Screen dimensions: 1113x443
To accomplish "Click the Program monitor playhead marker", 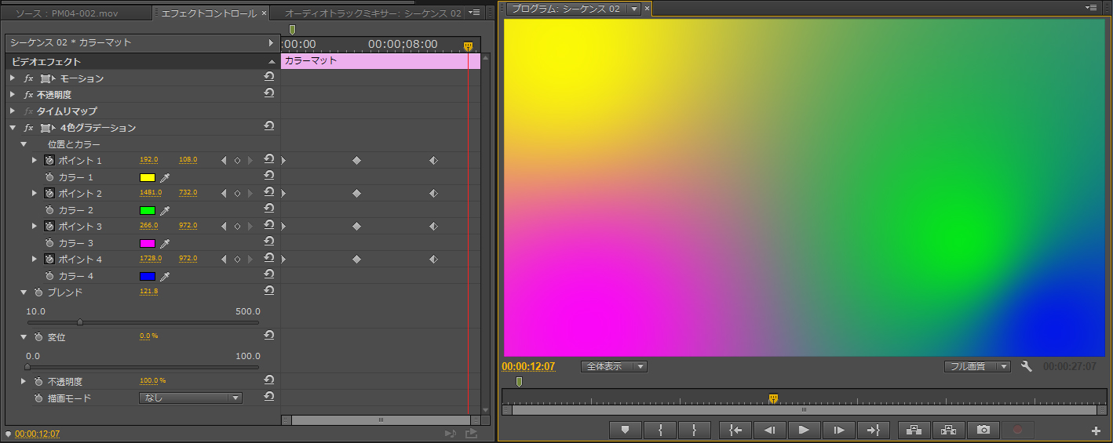I will pyautogui.click(x=773, y=398).
